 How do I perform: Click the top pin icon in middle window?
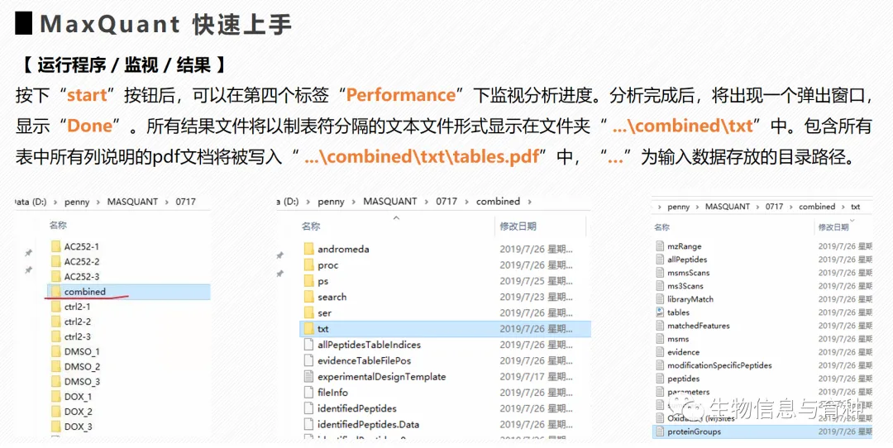(x=279, y=255)
